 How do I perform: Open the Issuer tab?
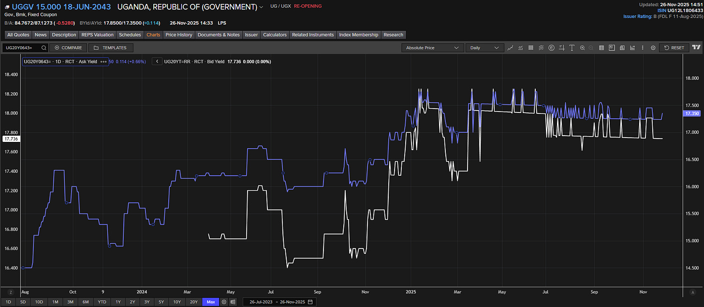251,35
